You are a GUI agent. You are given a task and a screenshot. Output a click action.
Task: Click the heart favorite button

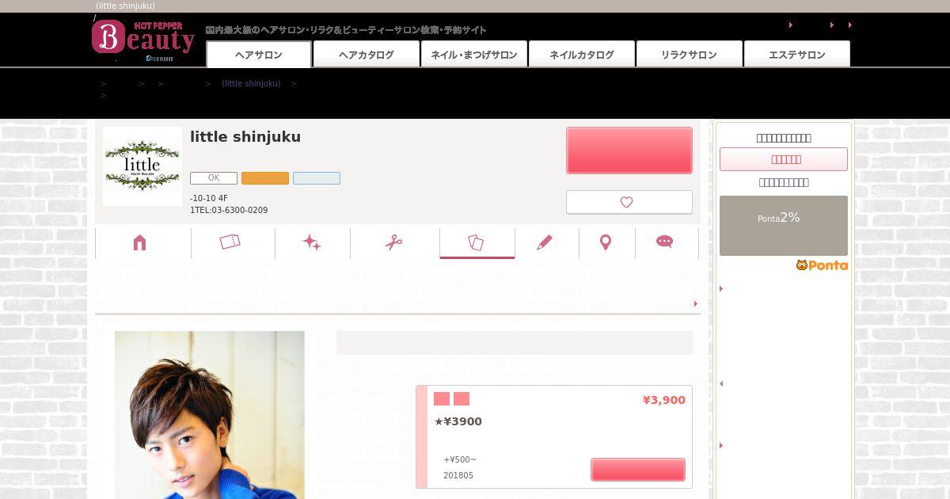point(629,202)
